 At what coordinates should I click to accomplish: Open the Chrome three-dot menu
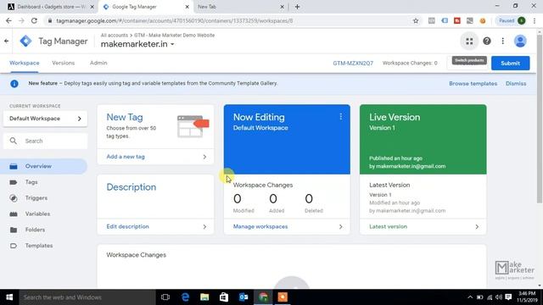click(535, 20)
